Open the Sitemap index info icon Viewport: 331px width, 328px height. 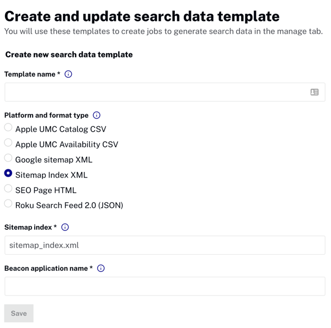click(x=65, y=227)
